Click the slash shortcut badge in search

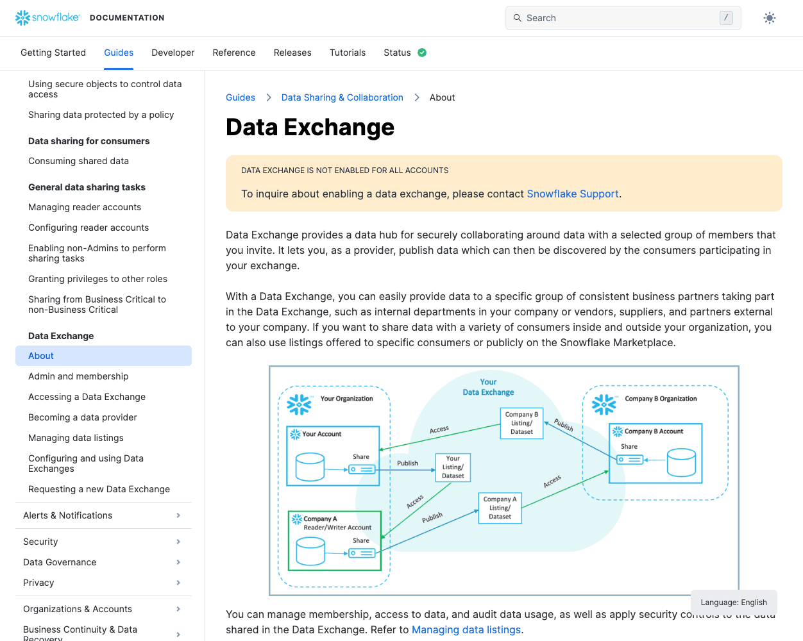pos(726,18)
